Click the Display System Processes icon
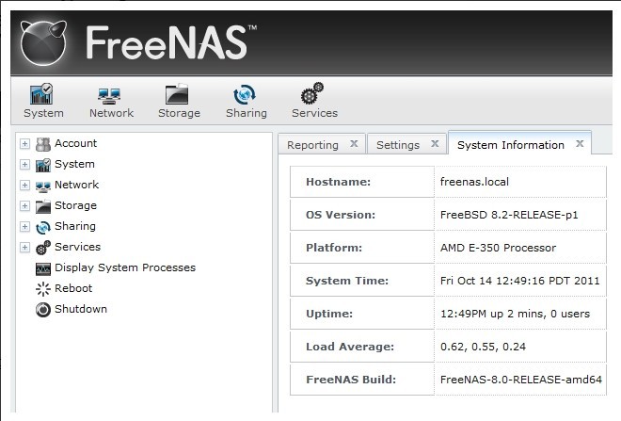621x421 pixels. pos(43,267)
